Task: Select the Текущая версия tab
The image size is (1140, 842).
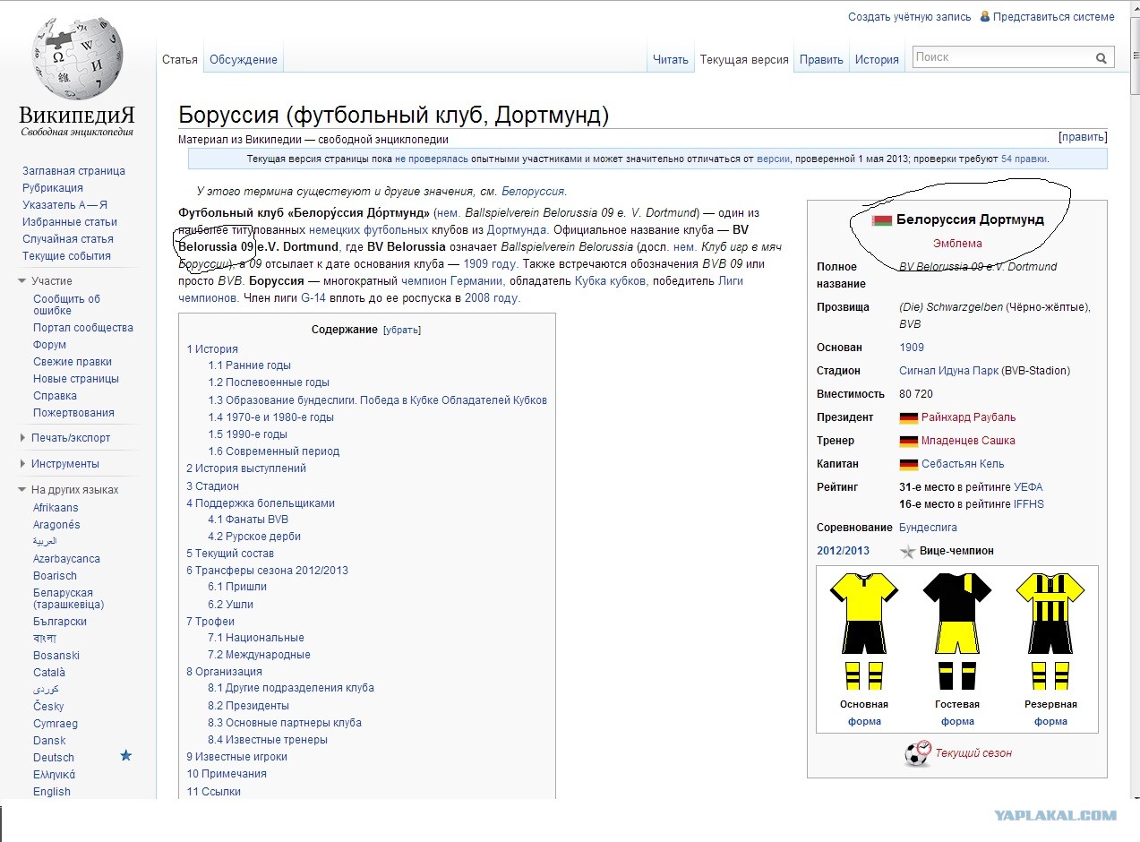Action: click(x=744, y=60)
